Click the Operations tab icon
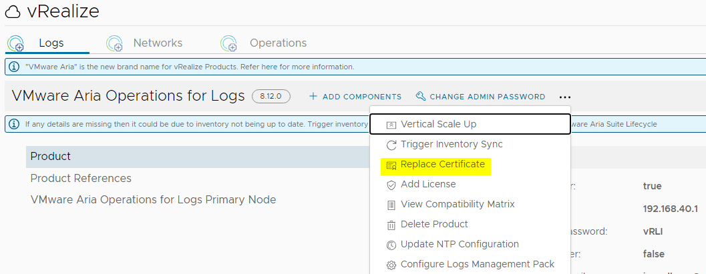Viewport: 706px width, 274px height. click(x=229, y=44)
